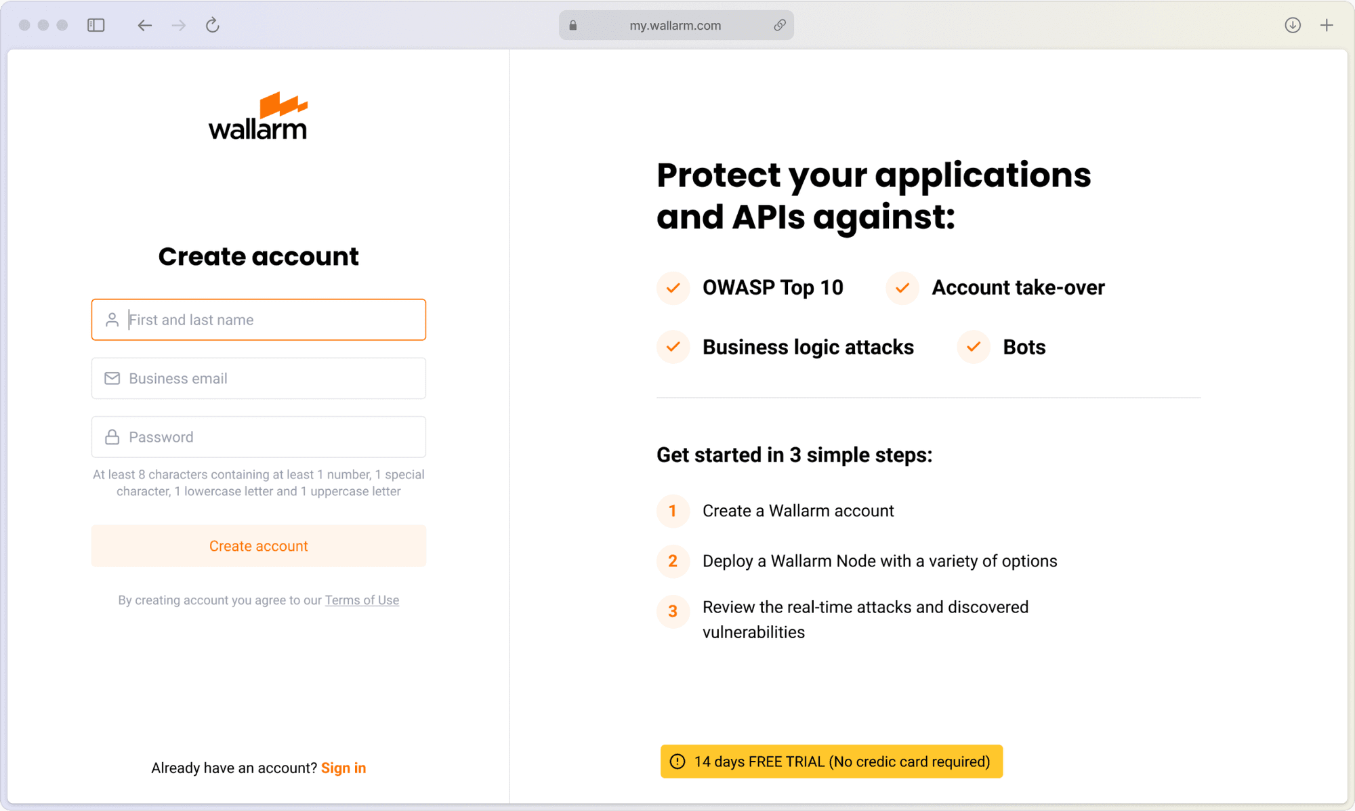1355x811 pixels.
Task: Open the browser downloads icon
Action: (1293, 25)
